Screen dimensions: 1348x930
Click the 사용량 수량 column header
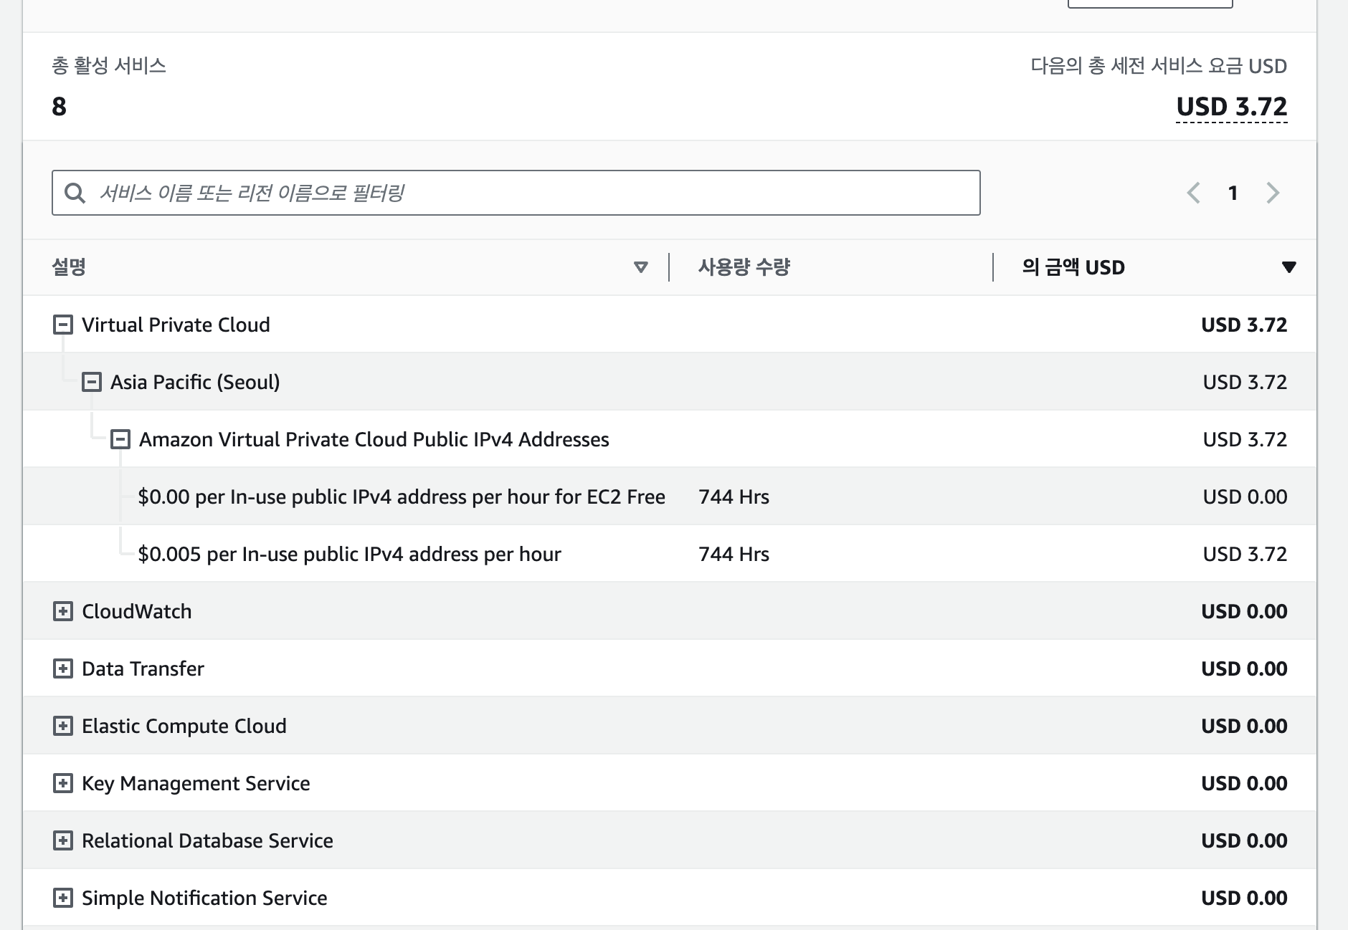(744, 267)
